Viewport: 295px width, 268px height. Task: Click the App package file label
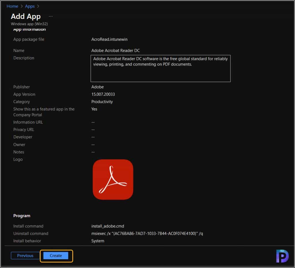(x=29, y=39)
